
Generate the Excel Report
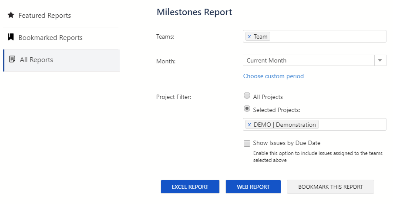coord(190,187)
